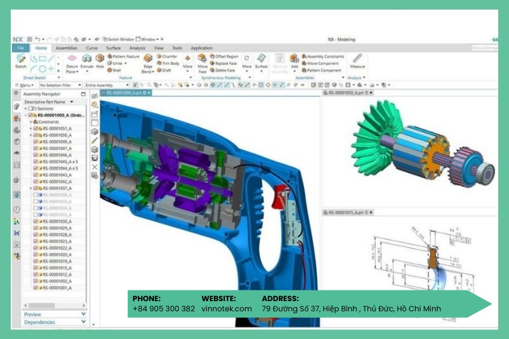Image resolution: width=509 pixels, height=339 pixels.
Task: Expand the RS-00001037_A subassembly node
Action: (31, 188)
